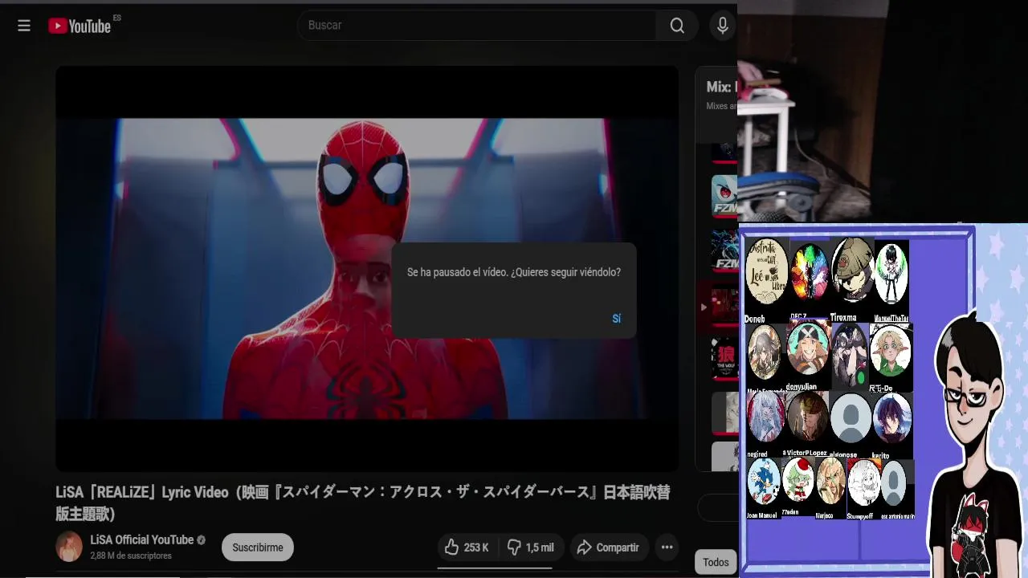Click negired avatar in overlay grid
1028x578 pixels.
pos(765,417)
